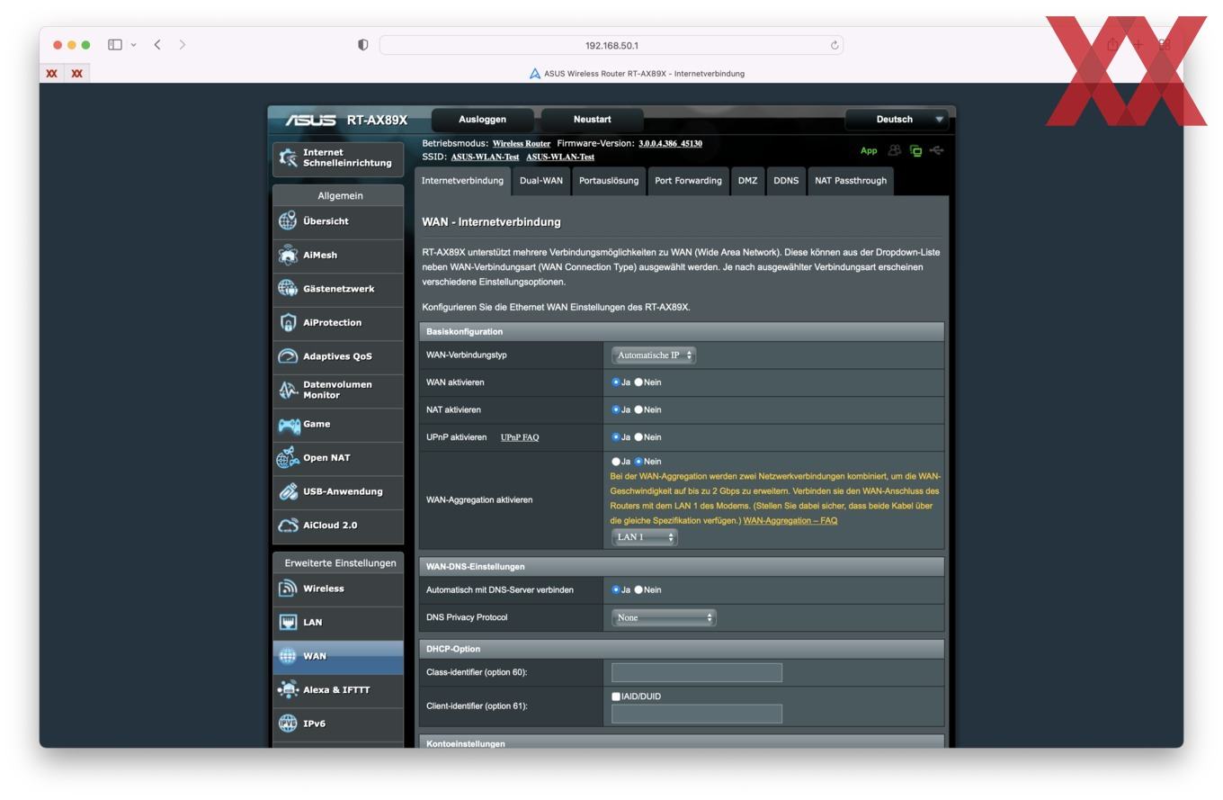Go forward with Safari forward arrow
Viewport: 1223px width, 800px height.
point(183,45)
